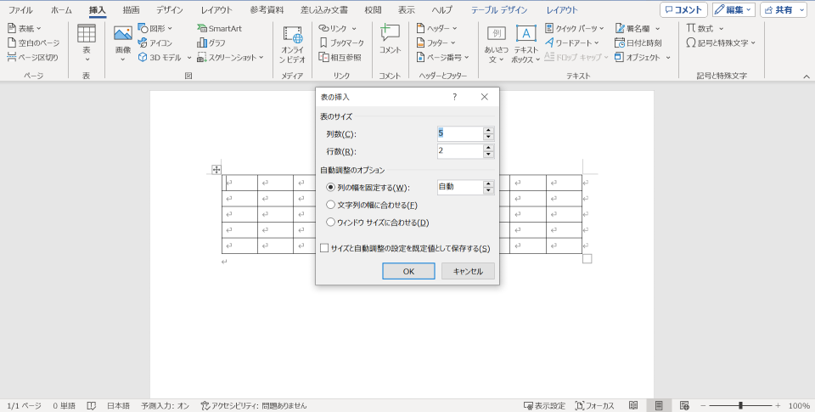Image resolution: width=815 pixels, height=412 pixels.
Task: Click the あいさつ文 button
Action: click(x=497, y=45)
